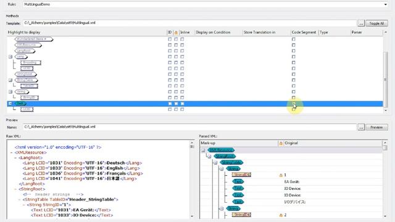Select the #Undeclared Items# tag icon
The width and height of the screenshot is (395, 222).
[x=34, y=39]
